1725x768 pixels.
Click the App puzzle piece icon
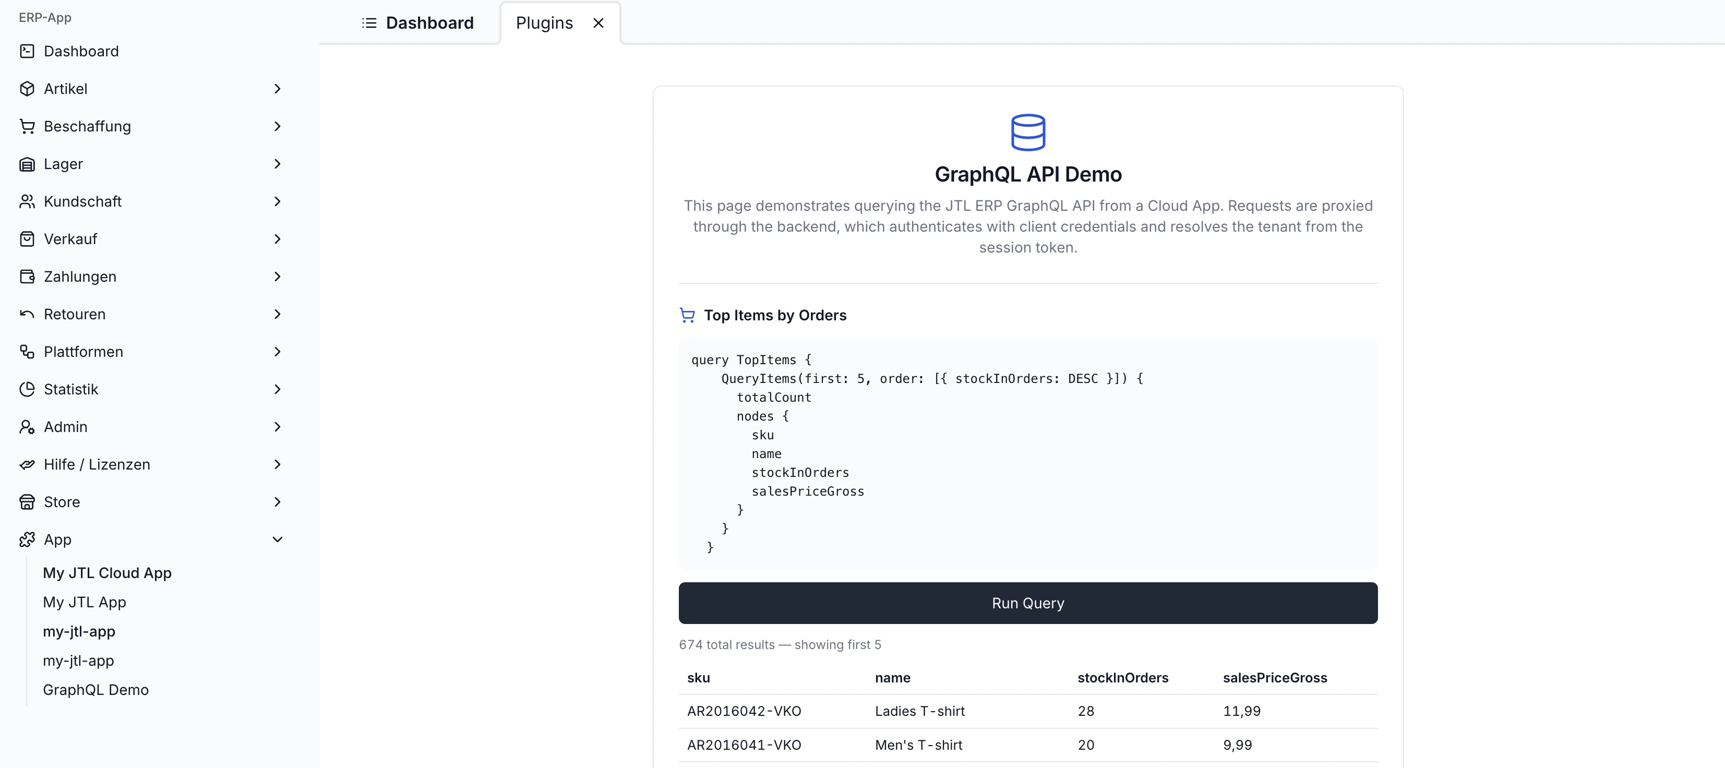27,539
